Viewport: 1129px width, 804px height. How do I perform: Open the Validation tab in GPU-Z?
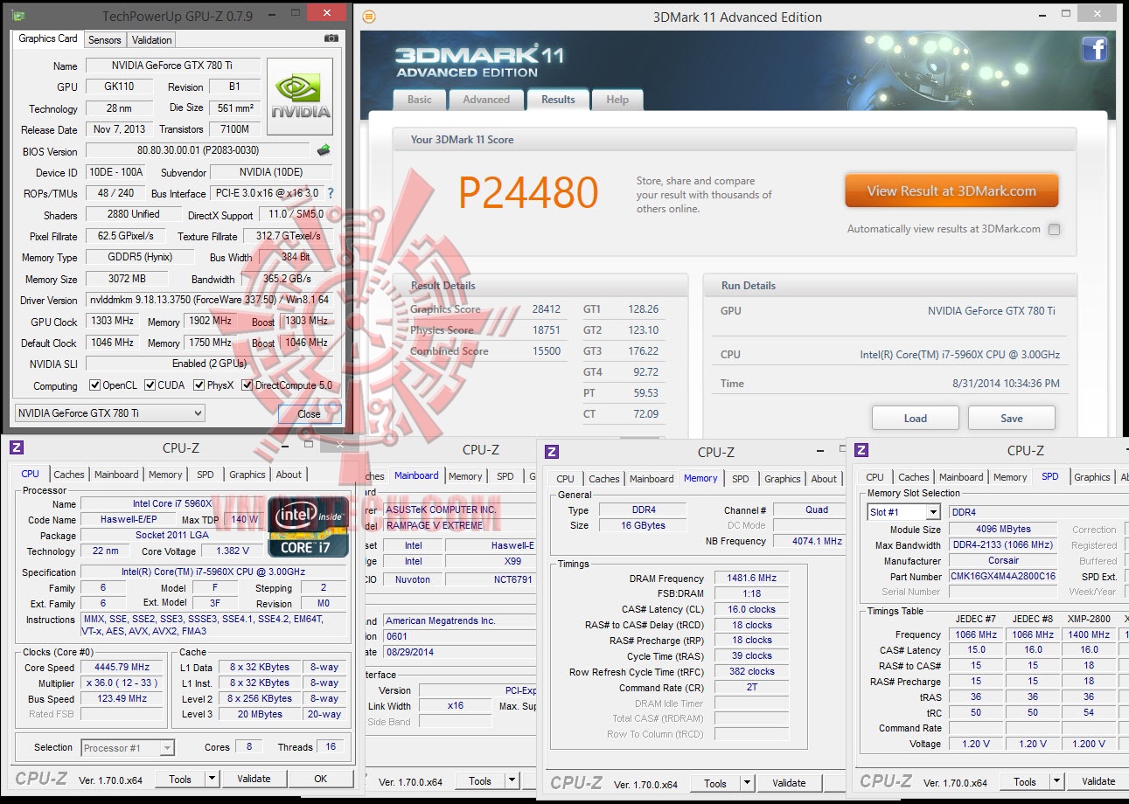pos(152,39)
